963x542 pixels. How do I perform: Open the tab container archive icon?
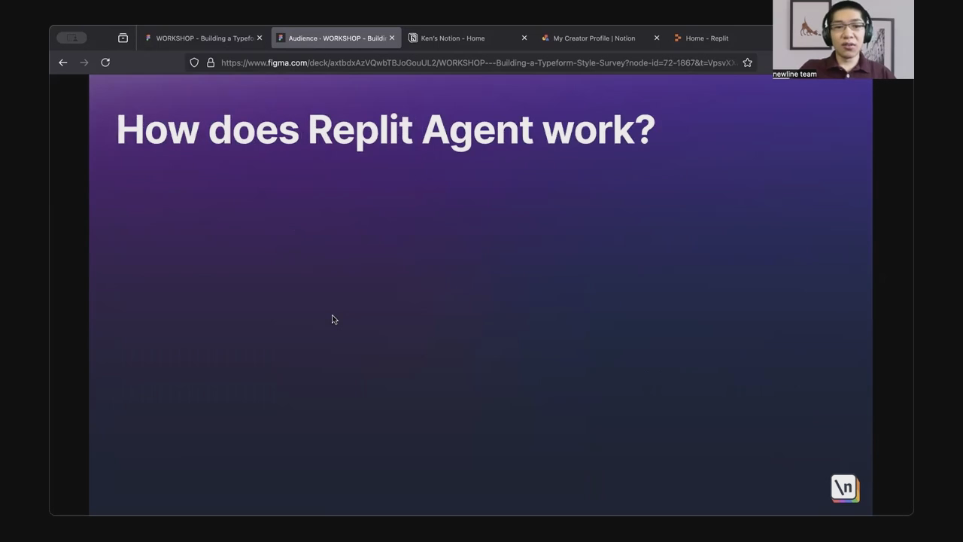pyautogui.click(x=123, y=38)
